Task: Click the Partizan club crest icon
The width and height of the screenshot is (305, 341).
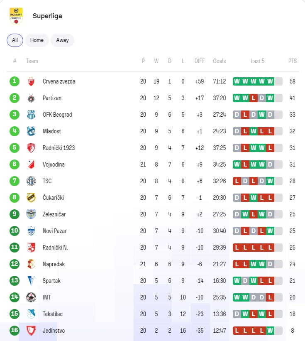Action: [31, 98]
